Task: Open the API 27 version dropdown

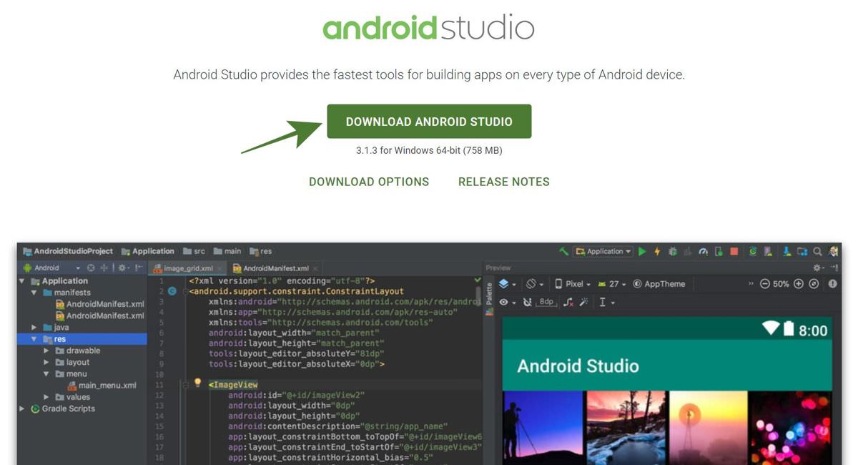Action: click(x=611, y=284)
